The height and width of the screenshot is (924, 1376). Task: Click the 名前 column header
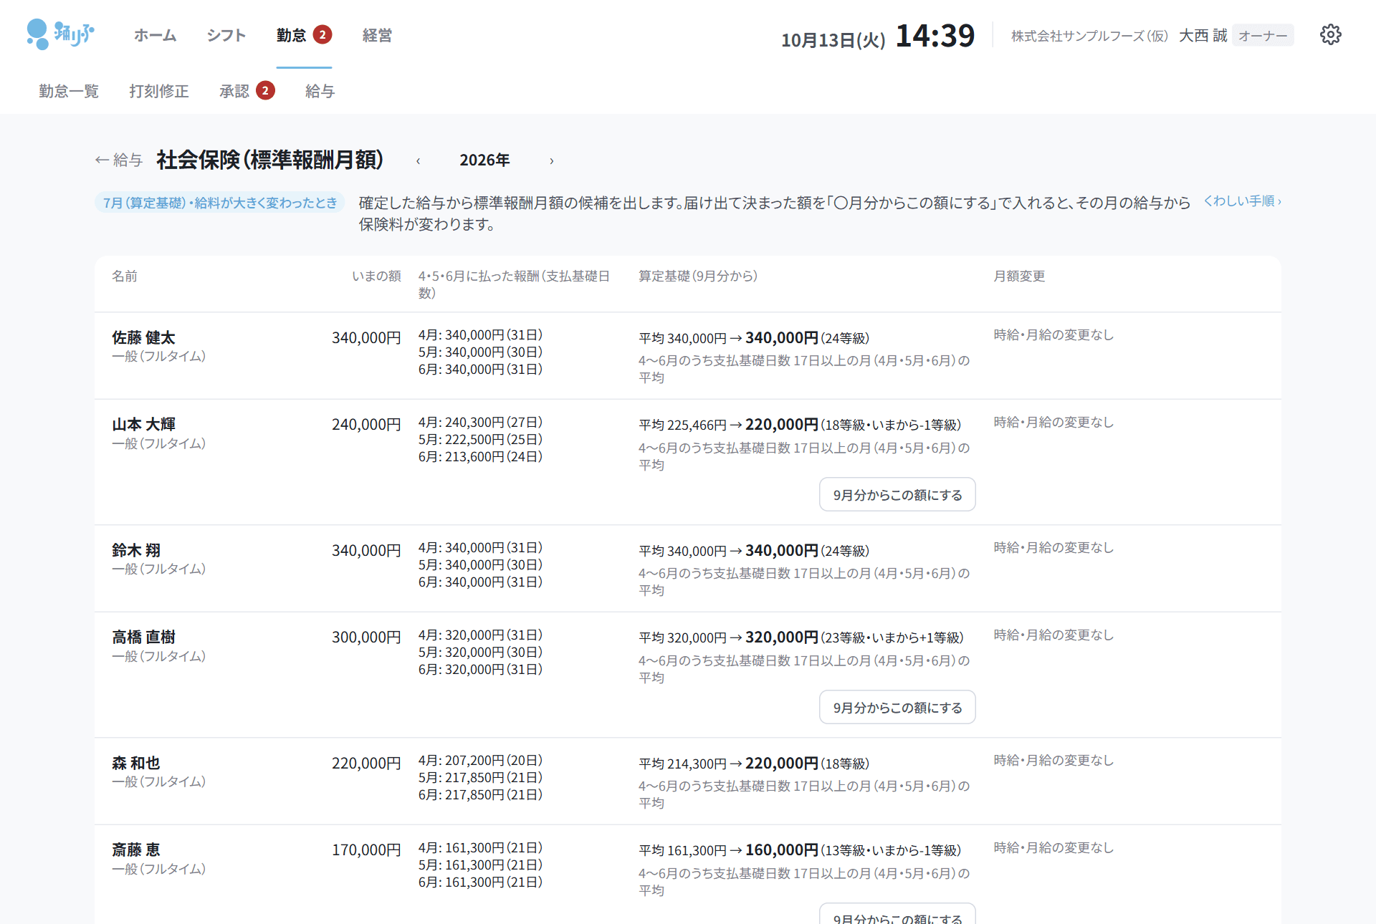point(125,276)
